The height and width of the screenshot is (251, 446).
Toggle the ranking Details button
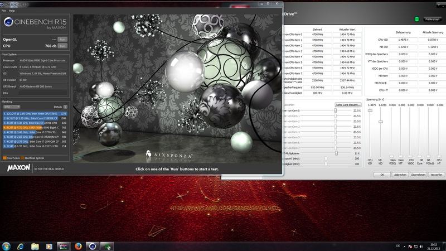point(65,107)
